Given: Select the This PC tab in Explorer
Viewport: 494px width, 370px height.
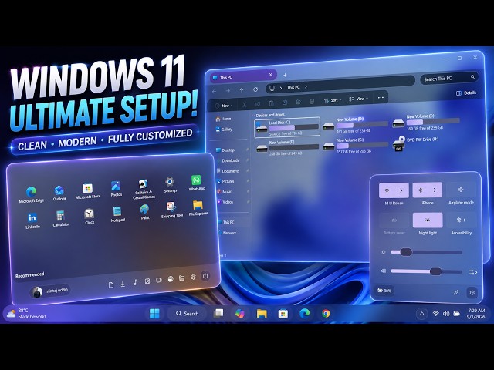Looking at the screenshot, I should click(x=243, y=77).
